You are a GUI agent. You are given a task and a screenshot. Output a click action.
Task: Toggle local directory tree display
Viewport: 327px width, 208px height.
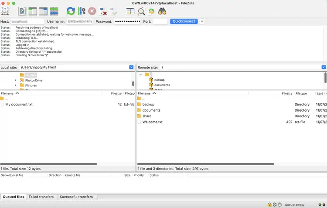pos(33,11)
